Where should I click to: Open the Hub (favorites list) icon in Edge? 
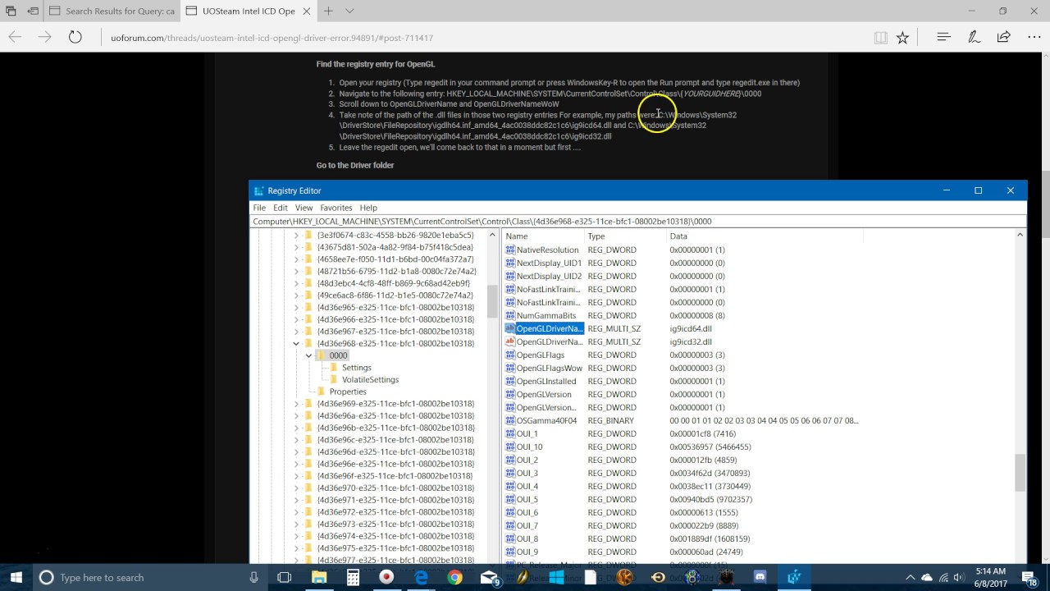click(x=943, y=37)
